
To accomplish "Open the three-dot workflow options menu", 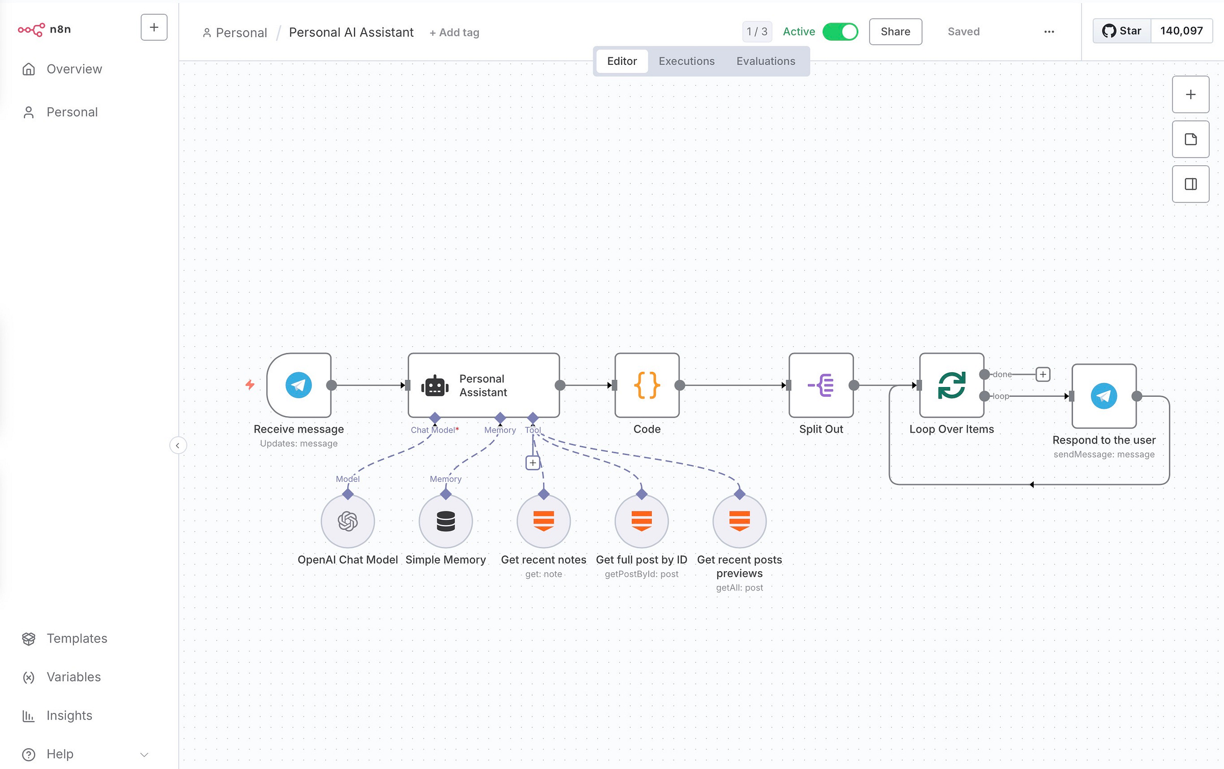I will pos(1049,32).
